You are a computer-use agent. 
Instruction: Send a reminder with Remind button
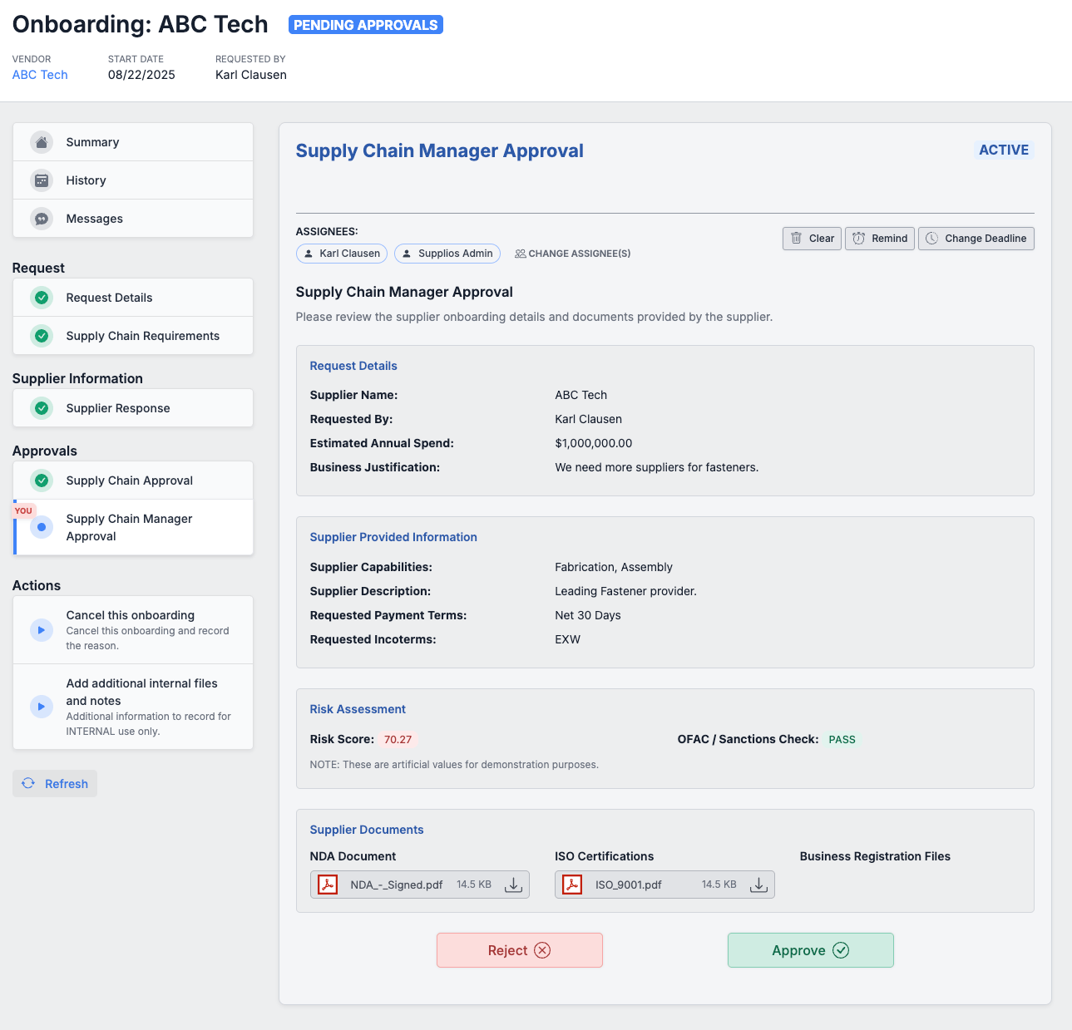[880, 239]
